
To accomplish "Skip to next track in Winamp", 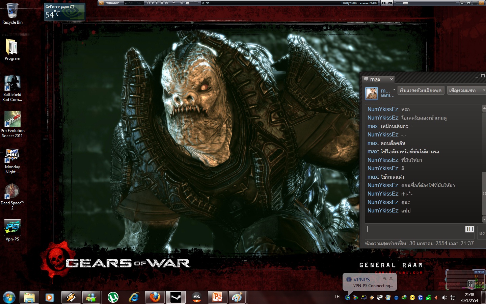I will point(167,3).
